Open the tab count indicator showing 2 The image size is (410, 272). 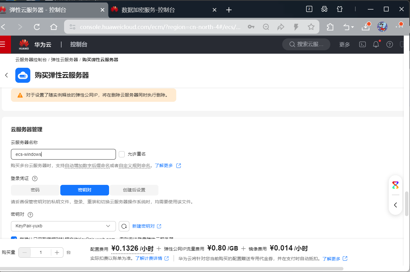pos(309,9)
